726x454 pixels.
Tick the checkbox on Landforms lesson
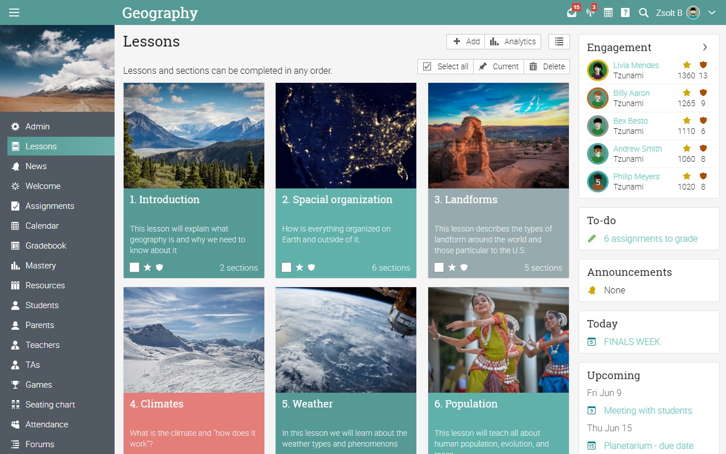coord(439,267)
